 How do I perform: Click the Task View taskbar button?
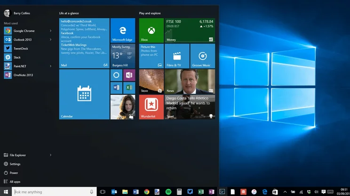click(103, 192)
